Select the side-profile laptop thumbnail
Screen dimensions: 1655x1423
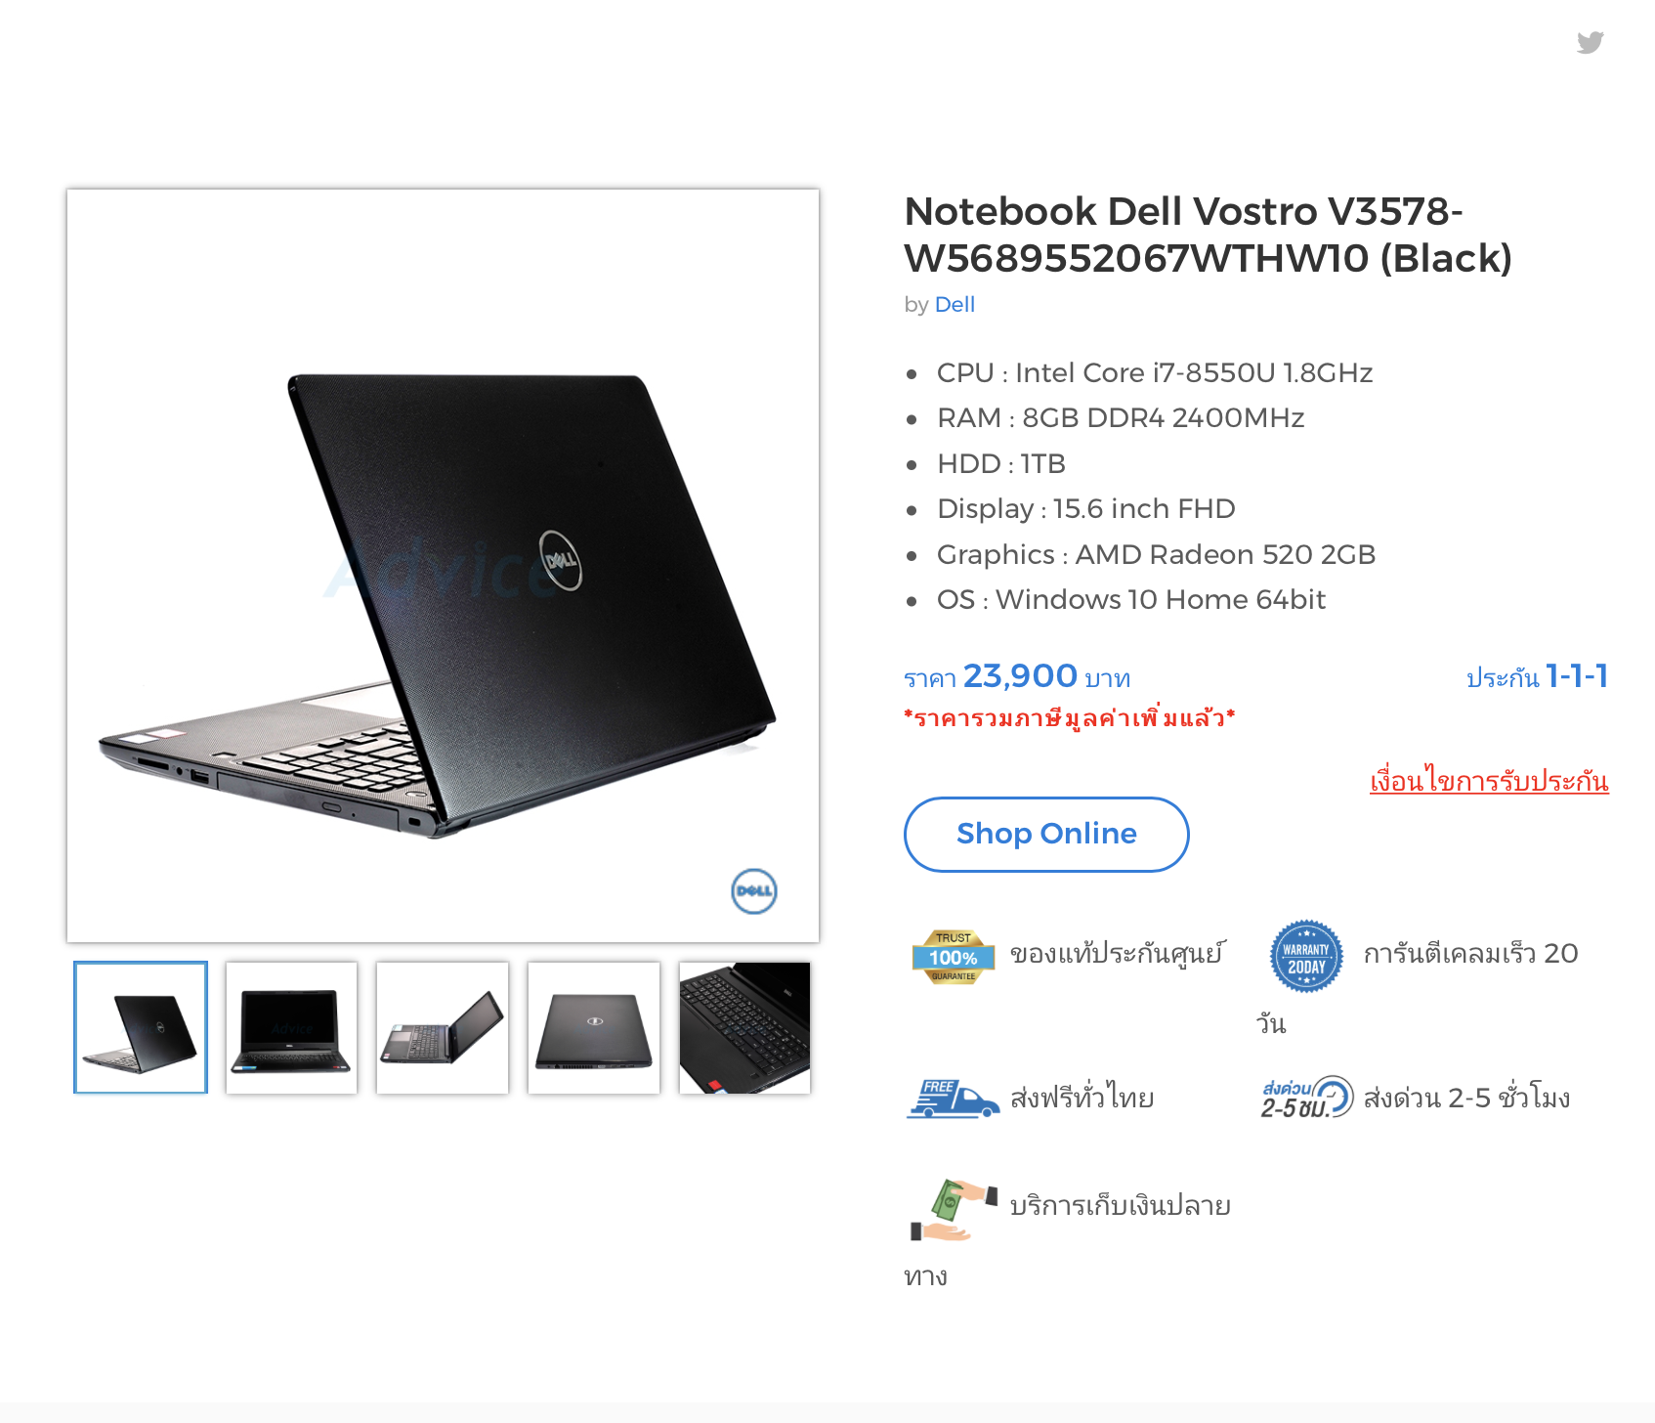coord(443,1027)
